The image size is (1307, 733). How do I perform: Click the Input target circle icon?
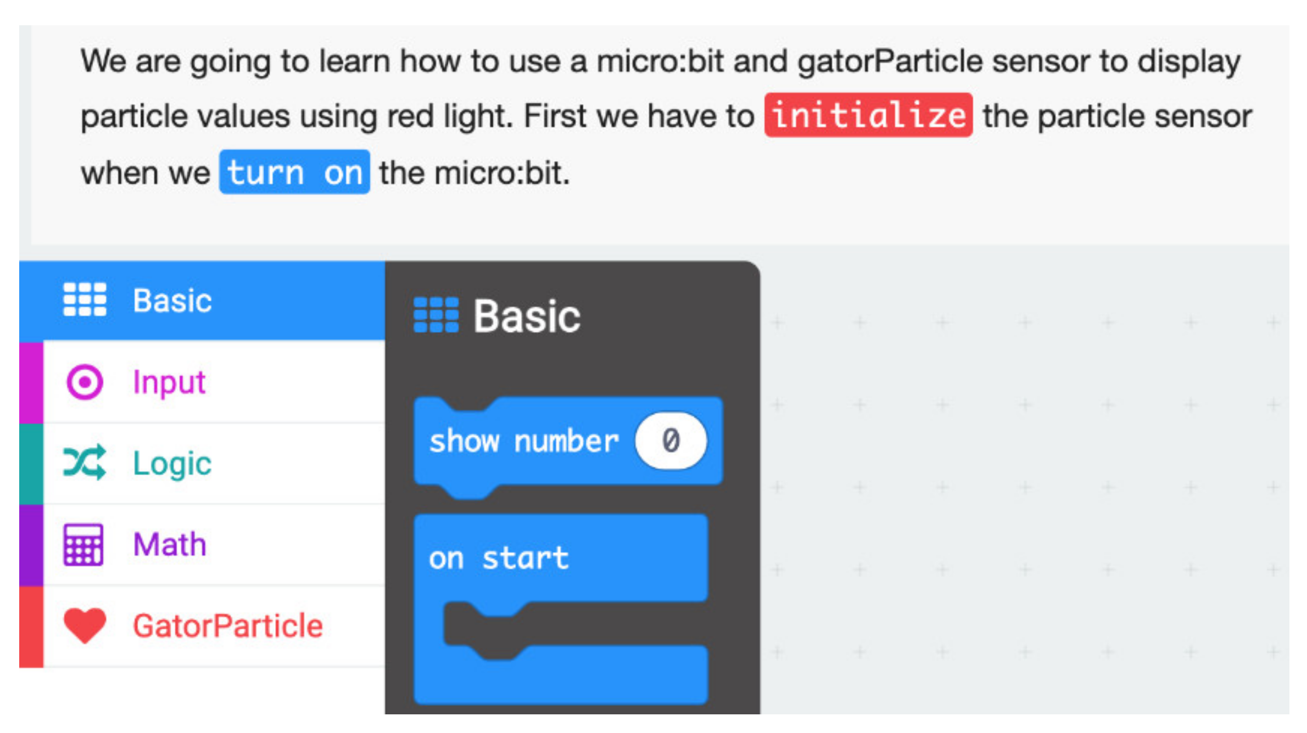85,382
